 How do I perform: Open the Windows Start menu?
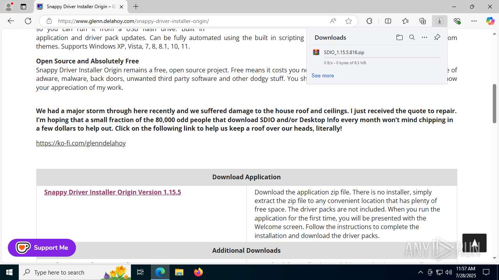click(x=9, y=272)
